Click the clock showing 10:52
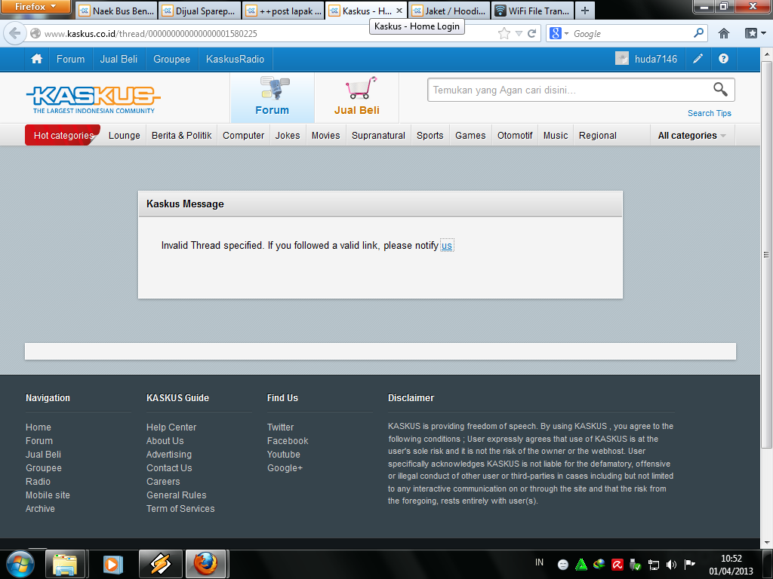Viewport: 773px width, 579px height. pyautogui.click(x=731, y=559)
